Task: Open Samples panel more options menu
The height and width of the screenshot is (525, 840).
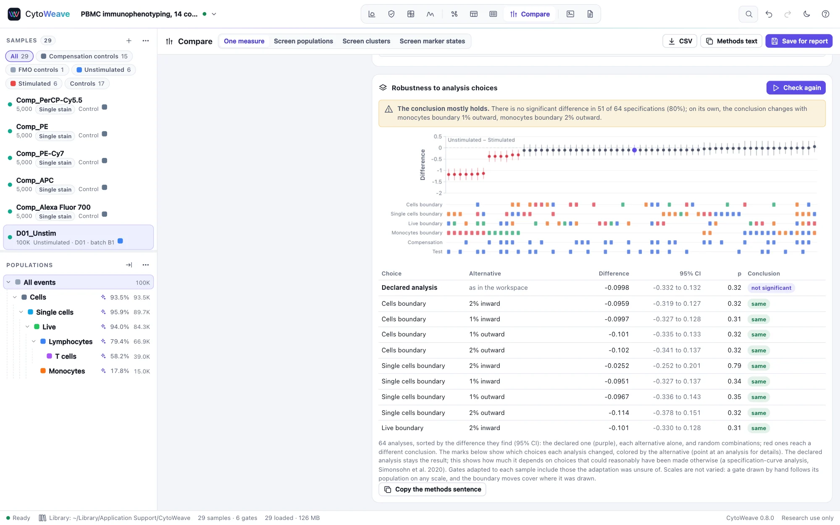Action: tap(146, 41)
